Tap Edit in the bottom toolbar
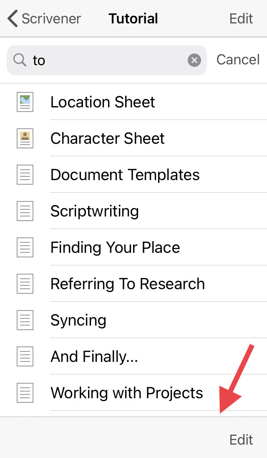This screenshot has height=458, width=267. point(241,440)
